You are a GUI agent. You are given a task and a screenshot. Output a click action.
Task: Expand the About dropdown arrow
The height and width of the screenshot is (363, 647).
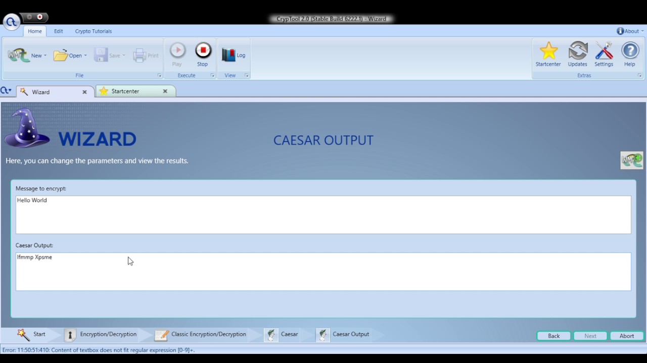(642, 31)
